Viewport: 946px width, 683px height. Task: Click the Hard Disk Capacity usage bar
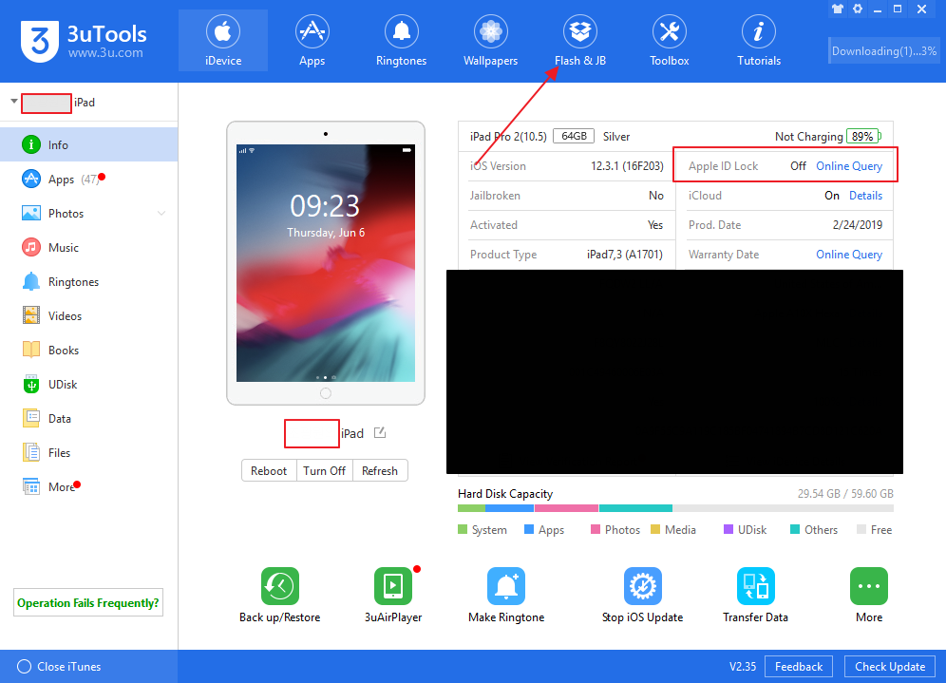click(x=675, y=508)
